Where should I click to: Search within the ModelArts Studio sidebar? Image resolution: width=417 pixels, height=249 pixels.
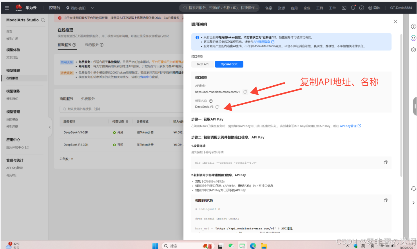pos(43,20)
